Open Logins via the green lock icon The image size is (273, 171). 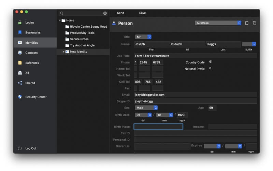20,23
